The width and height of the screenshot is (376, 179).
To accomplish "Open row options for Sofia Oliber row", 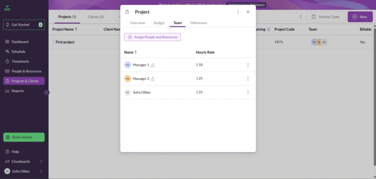I will coord(248,92).
